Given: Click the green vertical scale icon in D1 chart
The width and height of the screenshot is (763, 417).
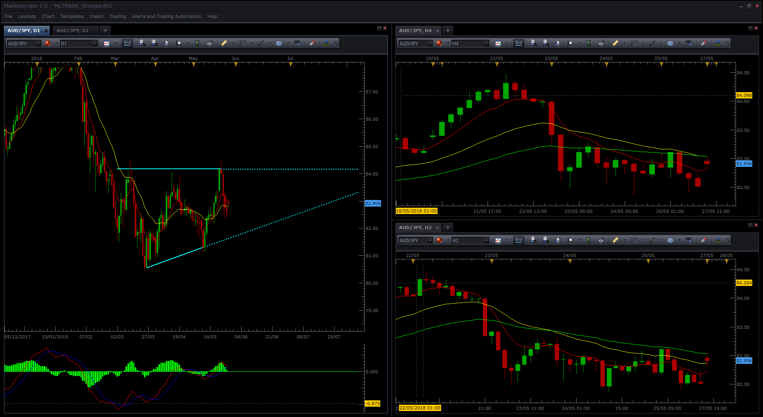Looking at the screenshot, I should tap(197, 43).
